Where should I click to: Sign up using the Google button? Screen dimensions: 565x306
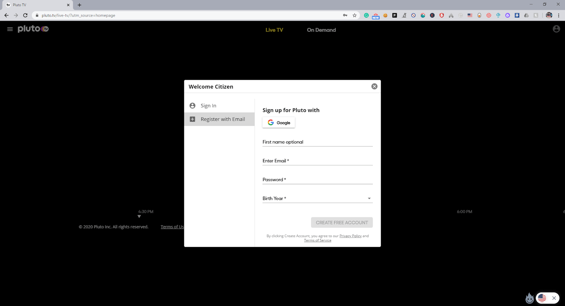[x=279, y=122]
